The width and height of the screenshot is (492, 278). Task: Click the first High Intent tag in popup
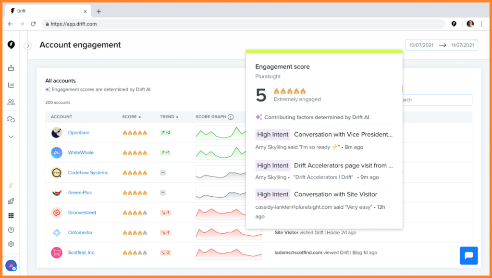coord(273,135)
